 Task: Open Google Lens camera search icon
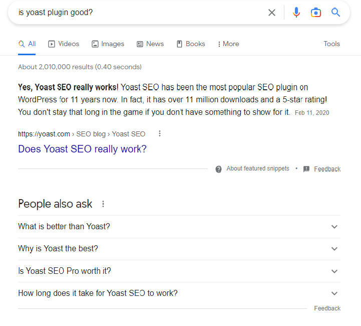pyautogui.click(x=316, y=13)
